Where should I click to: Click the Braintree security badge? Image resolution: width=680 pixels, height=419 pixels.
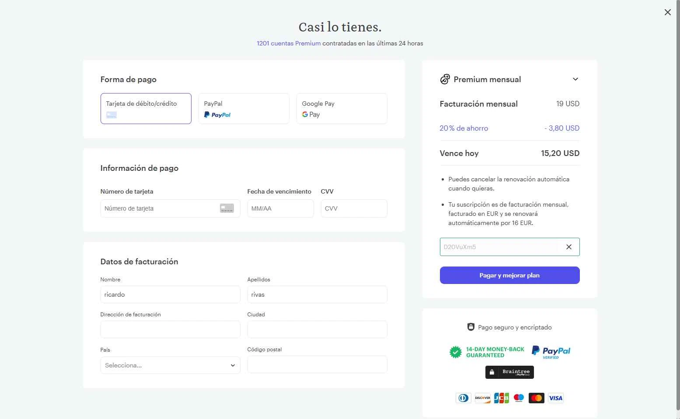click(509, 372)
